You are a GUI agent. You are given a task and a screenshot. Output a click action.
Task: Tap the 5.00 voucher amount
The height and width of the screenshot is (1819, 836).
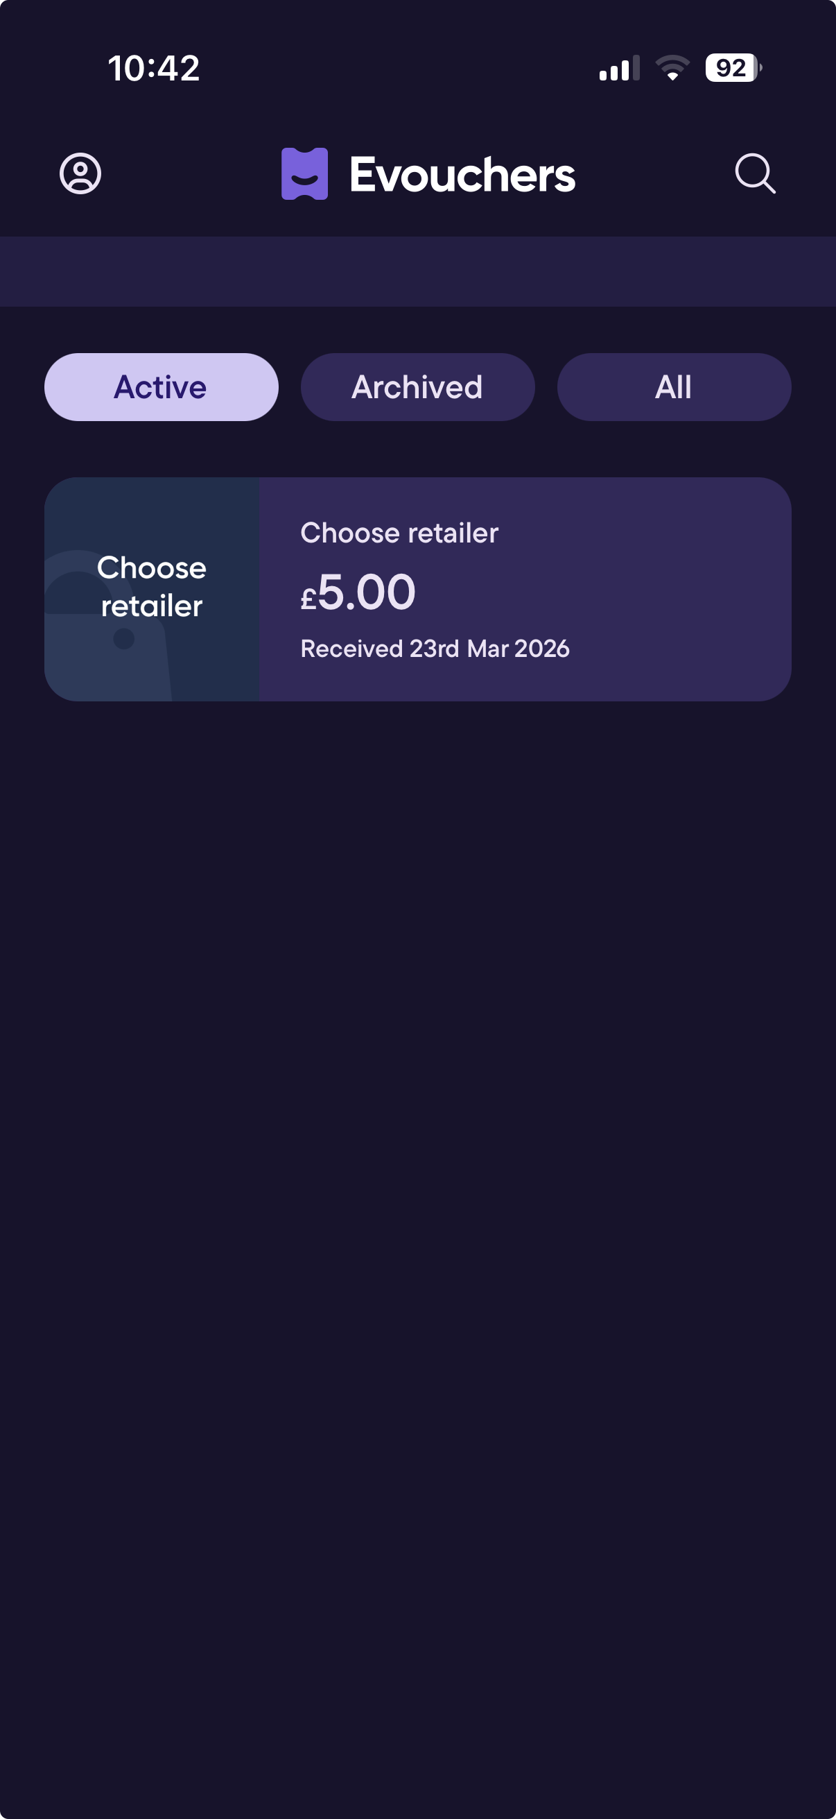pos(367,592)
